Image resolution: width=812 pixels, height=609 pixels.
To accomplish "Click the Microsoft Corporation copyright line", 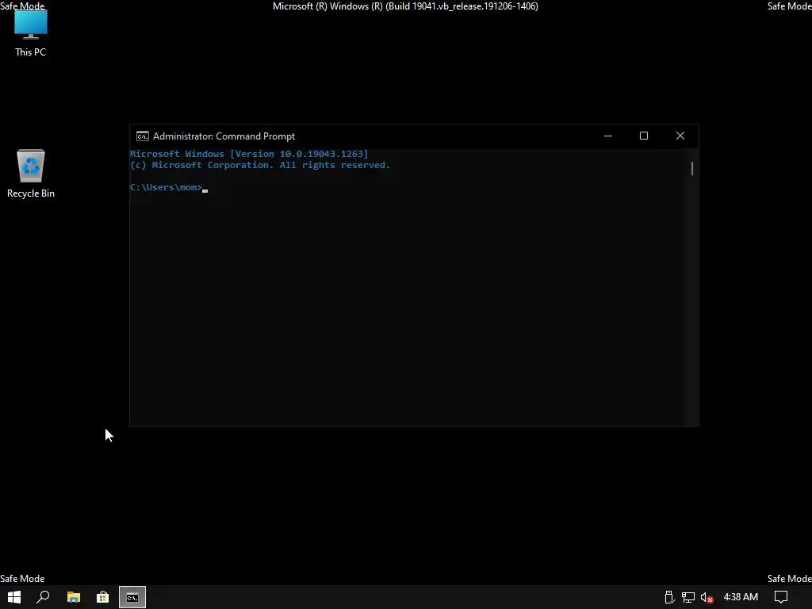I will [x=260, y=165].
